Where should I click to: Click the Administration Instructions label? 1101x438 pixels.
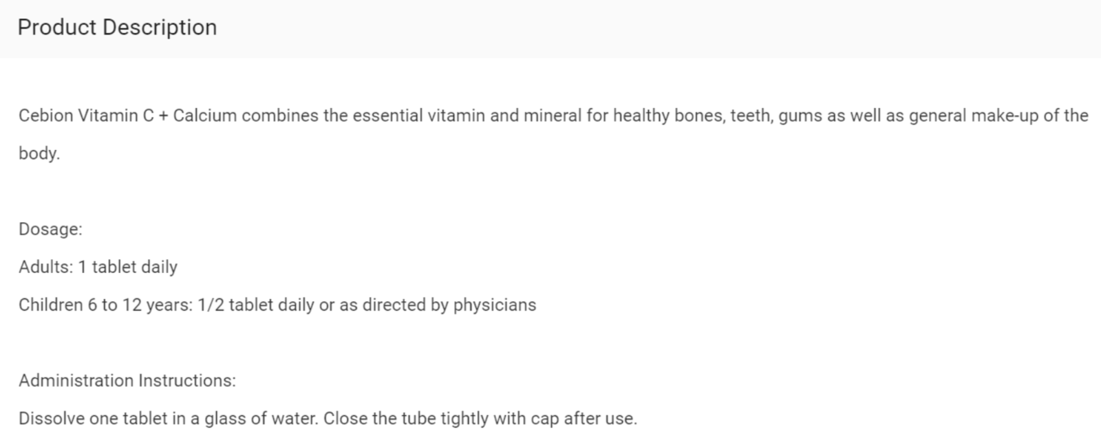(x=127, y=380)
